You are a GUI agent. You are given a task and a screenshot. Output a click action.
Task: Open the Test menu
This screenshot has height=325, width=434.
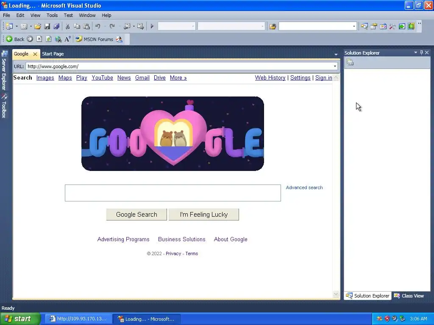(x=68, y=15)
